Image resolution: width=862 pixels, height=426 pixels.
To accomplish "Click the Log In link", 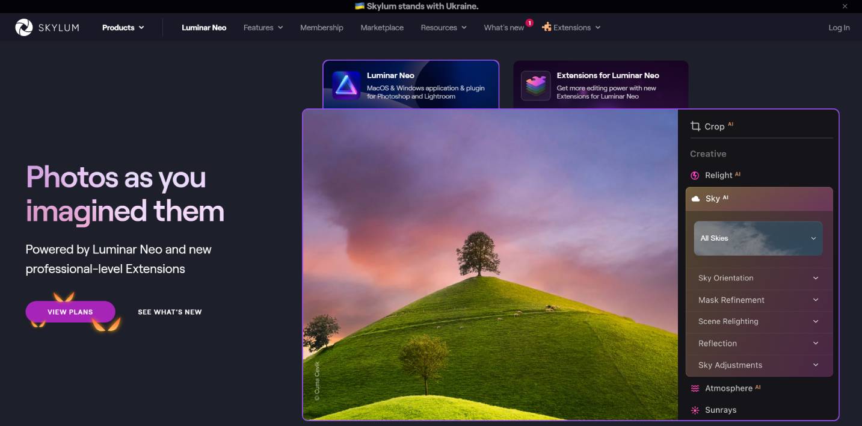I will (x=839, y=28).
